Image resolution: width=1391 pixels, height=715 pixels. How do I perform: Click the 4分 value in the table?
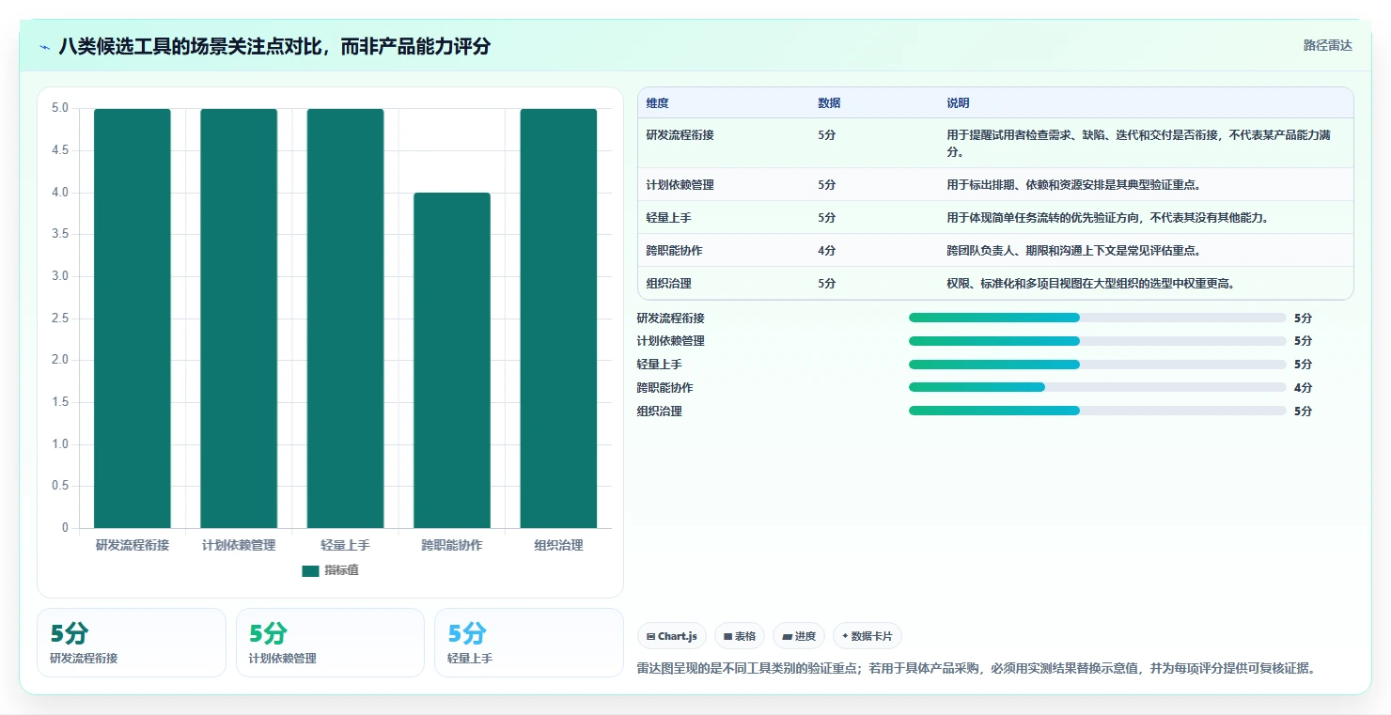pos(826,251)
